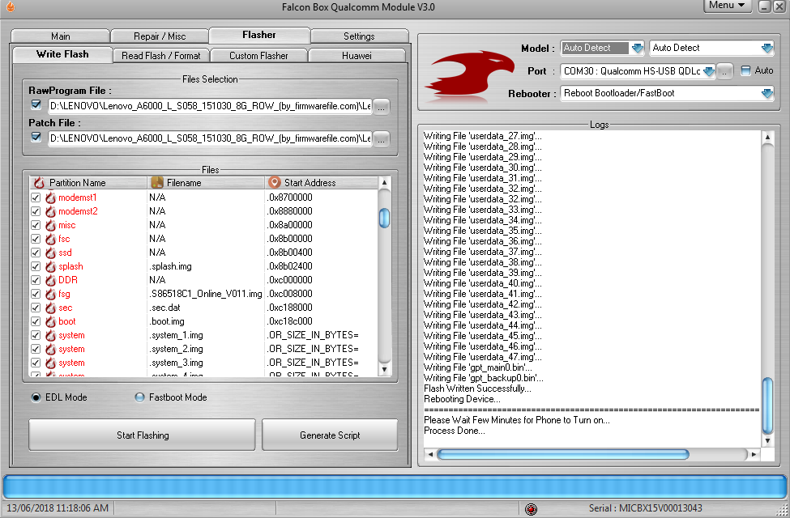790x518 pixels.
Task: Click the flame icon beside fsg partition
Action: pos(50,294)
